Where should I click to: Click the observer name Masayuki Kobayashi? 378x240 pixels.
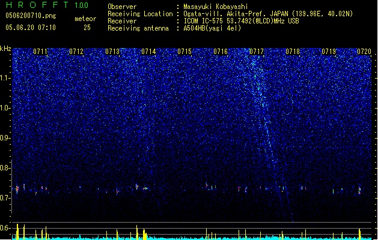coord(216,7)
